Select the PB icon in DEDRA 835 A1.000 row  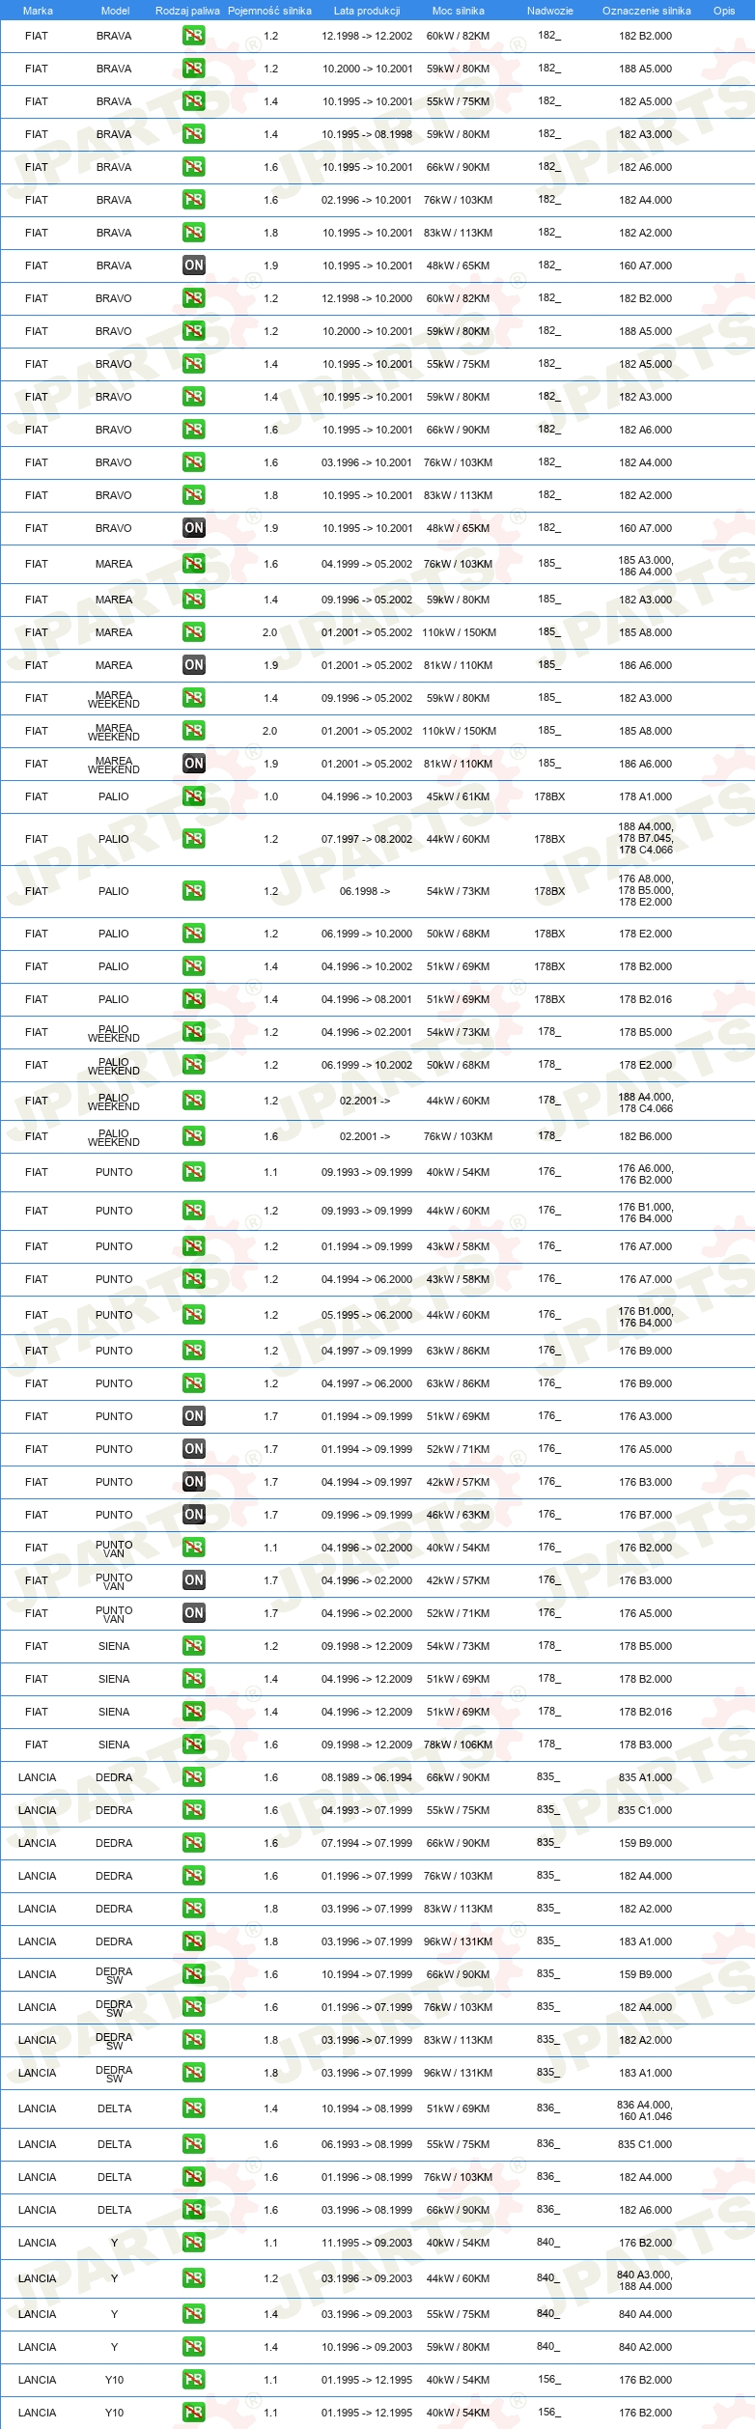pyautogui.click(x=194, y=1777)
